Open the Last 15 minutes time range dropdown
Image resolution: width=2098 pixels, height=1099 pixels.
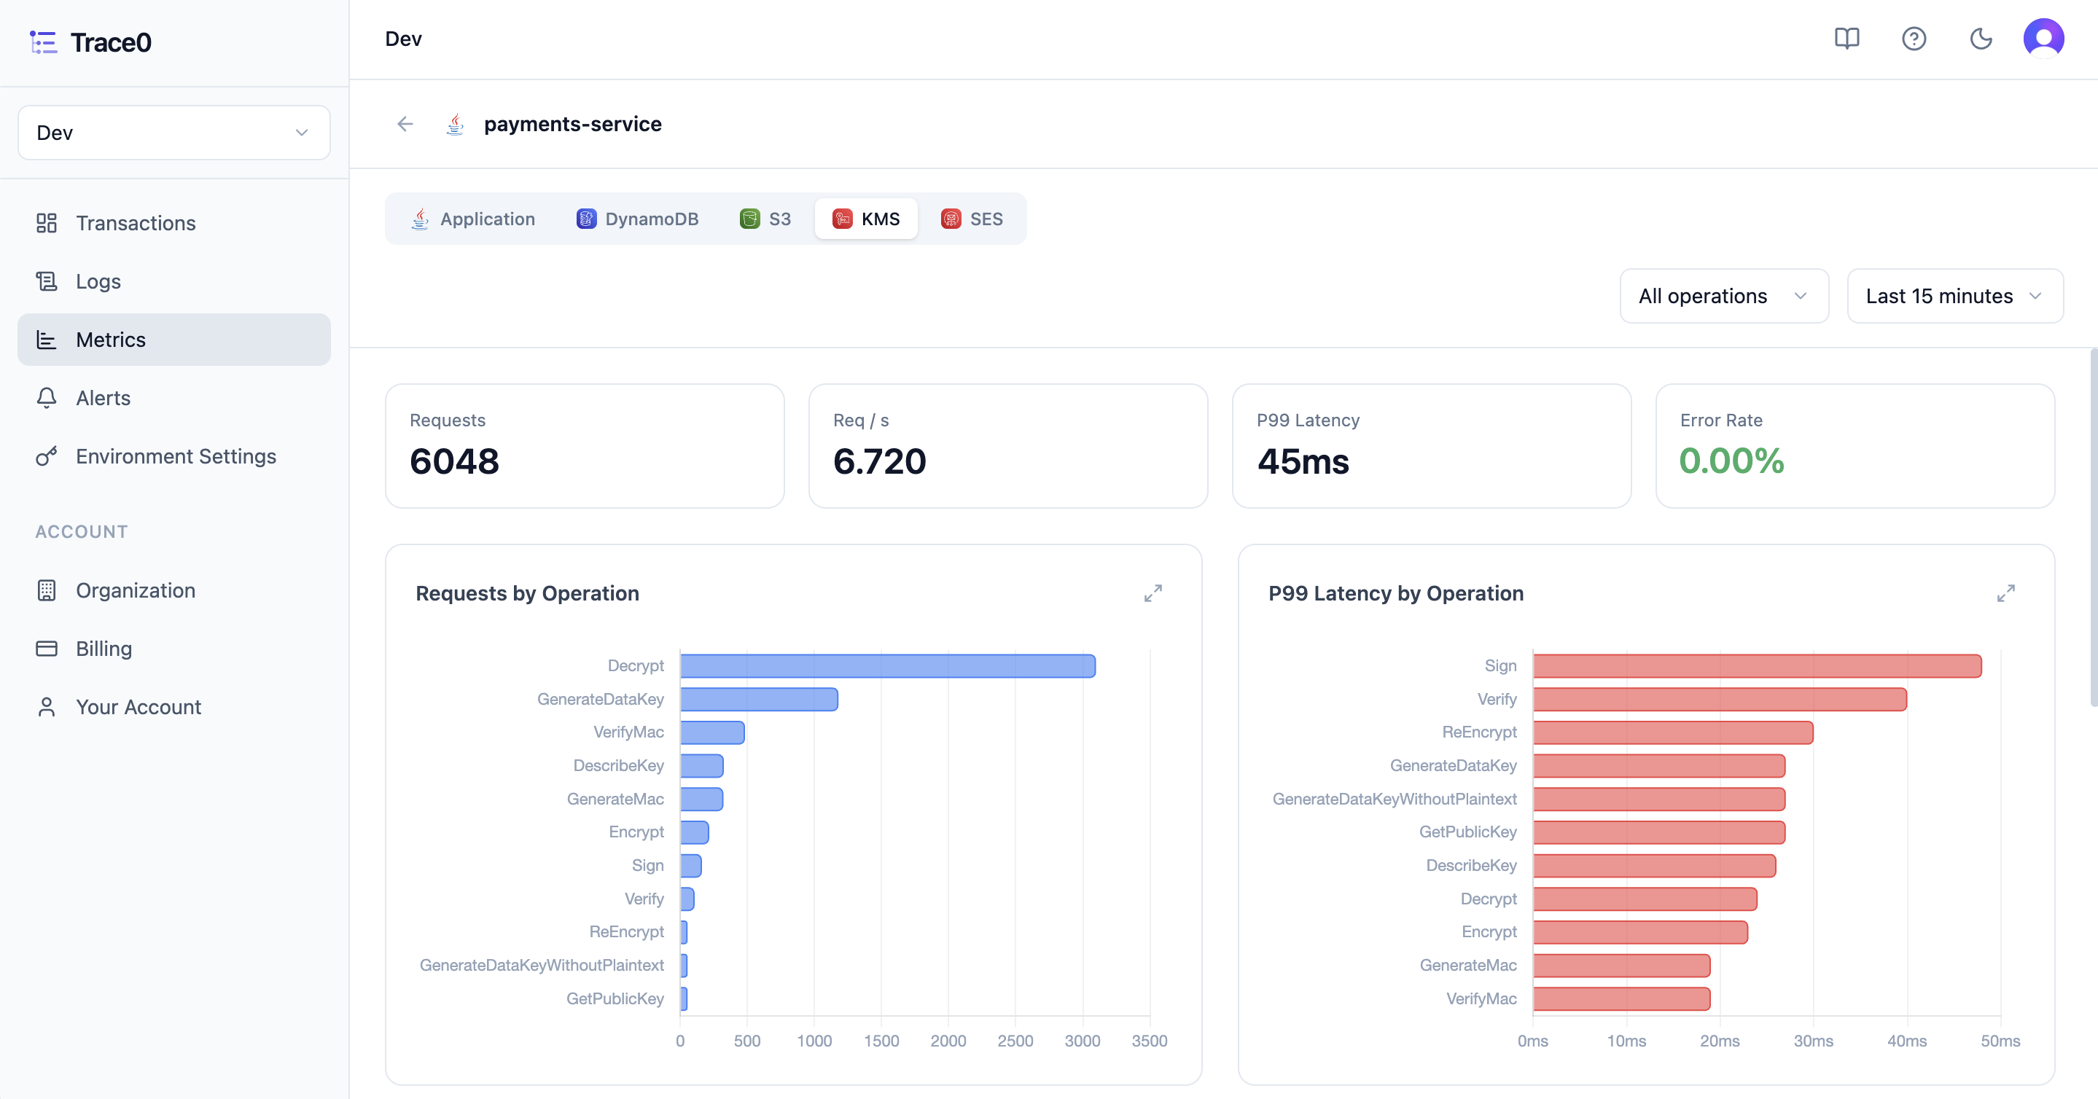(1954, 297)
